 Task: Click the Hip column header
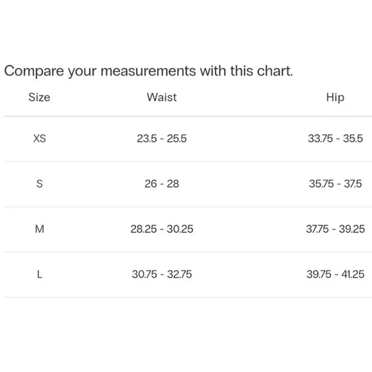pos(335,97)
